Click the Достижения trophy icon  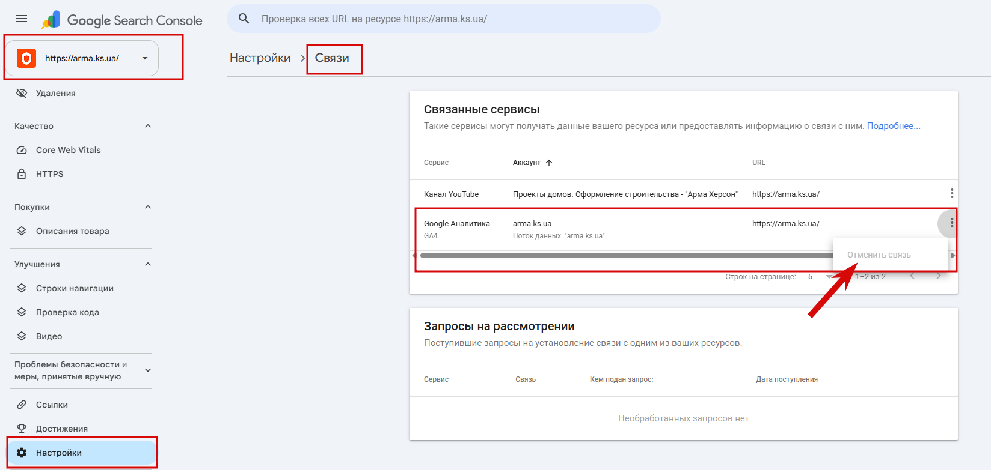tap(22, 429)
